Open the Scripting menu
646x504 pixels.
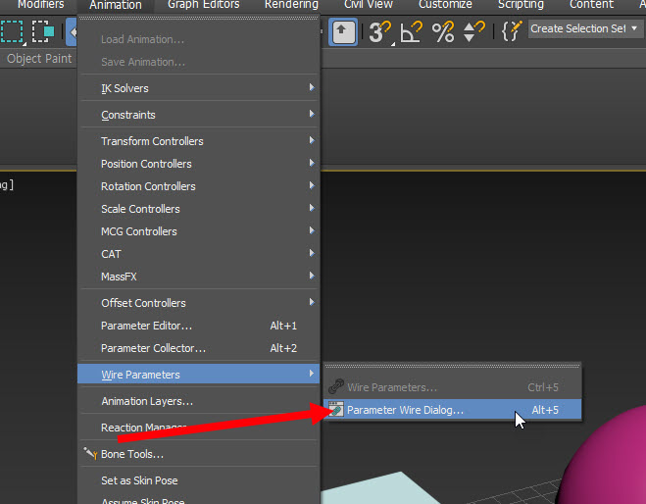(x=521, y=5)
